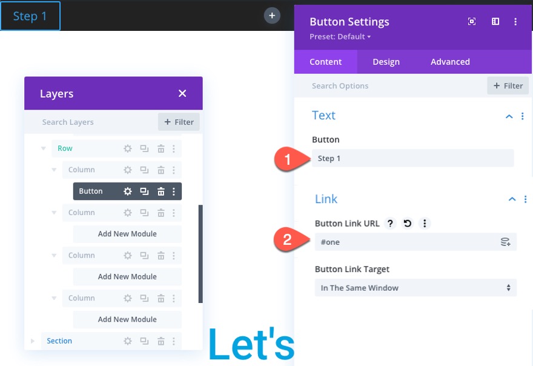This screenshot has width=533, height=366.
Task: Click the Step 1 button on page
Action: (x=30, y=16)
